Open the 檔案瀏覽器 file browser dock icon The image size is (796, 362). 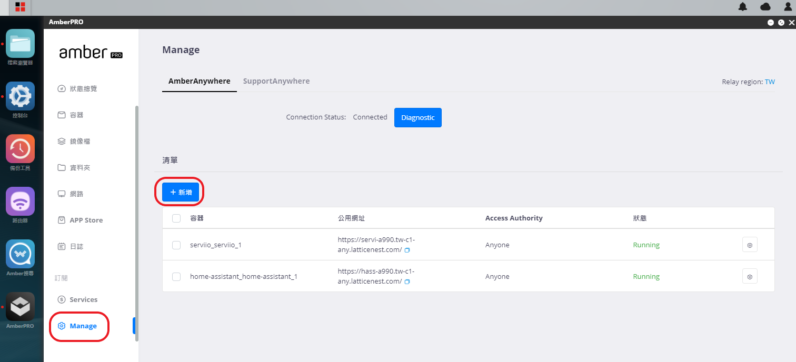20,44
